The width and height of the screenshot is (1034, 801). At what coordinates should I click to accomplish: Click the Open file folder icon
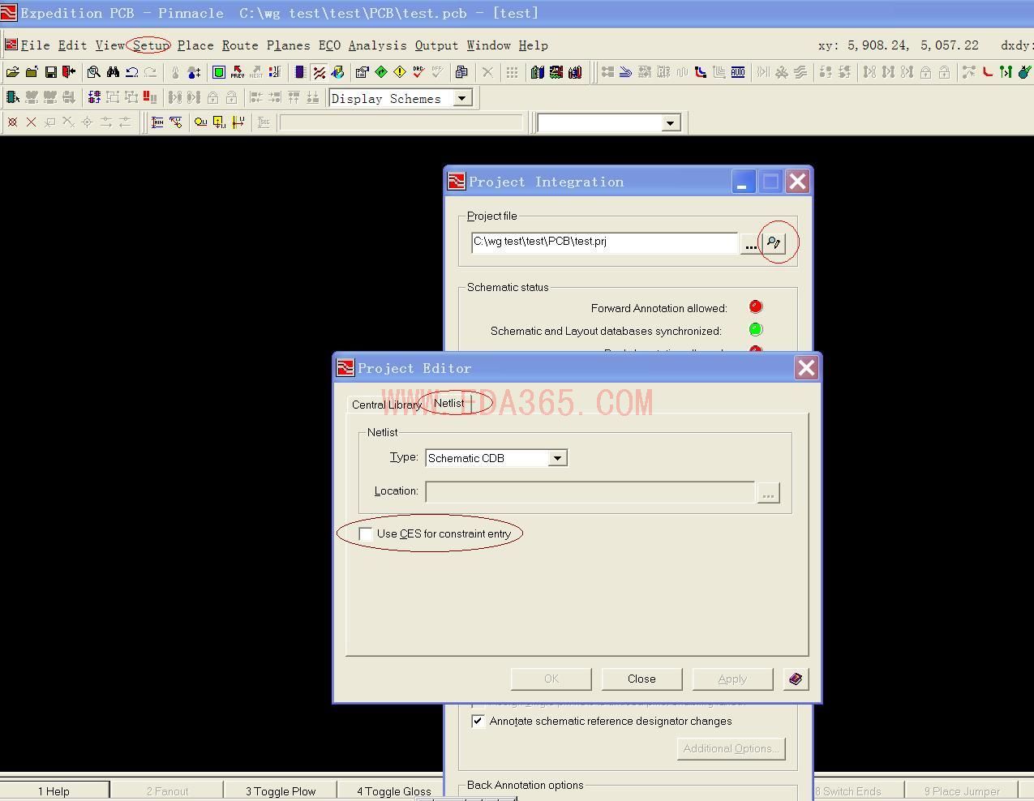pos(13,72)
